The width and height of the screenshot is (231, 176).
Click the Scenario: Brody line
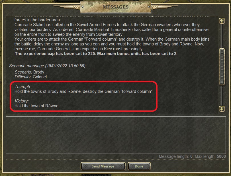[x=29, y=72]
